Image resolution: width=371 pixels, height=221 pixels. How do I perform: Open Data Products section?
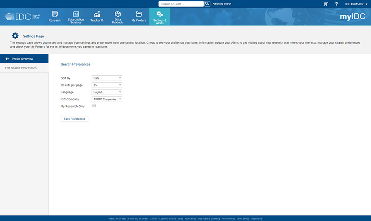(x=117, y=17)
